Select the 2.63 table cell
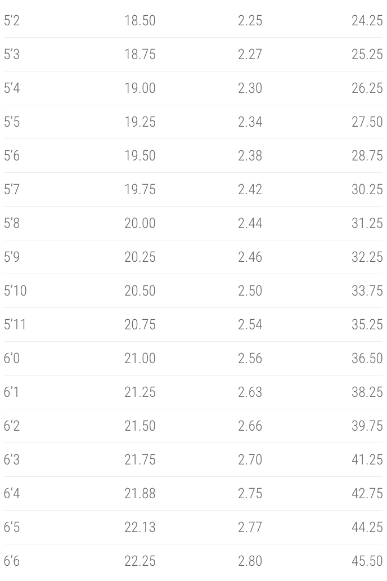This screenshot has width=387, height=581. pyautogui.click(x=250, y=392)
